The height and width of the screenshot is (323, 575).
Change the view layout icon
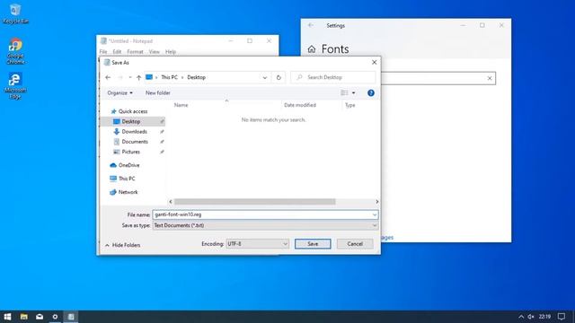click(x=344, y=93)
